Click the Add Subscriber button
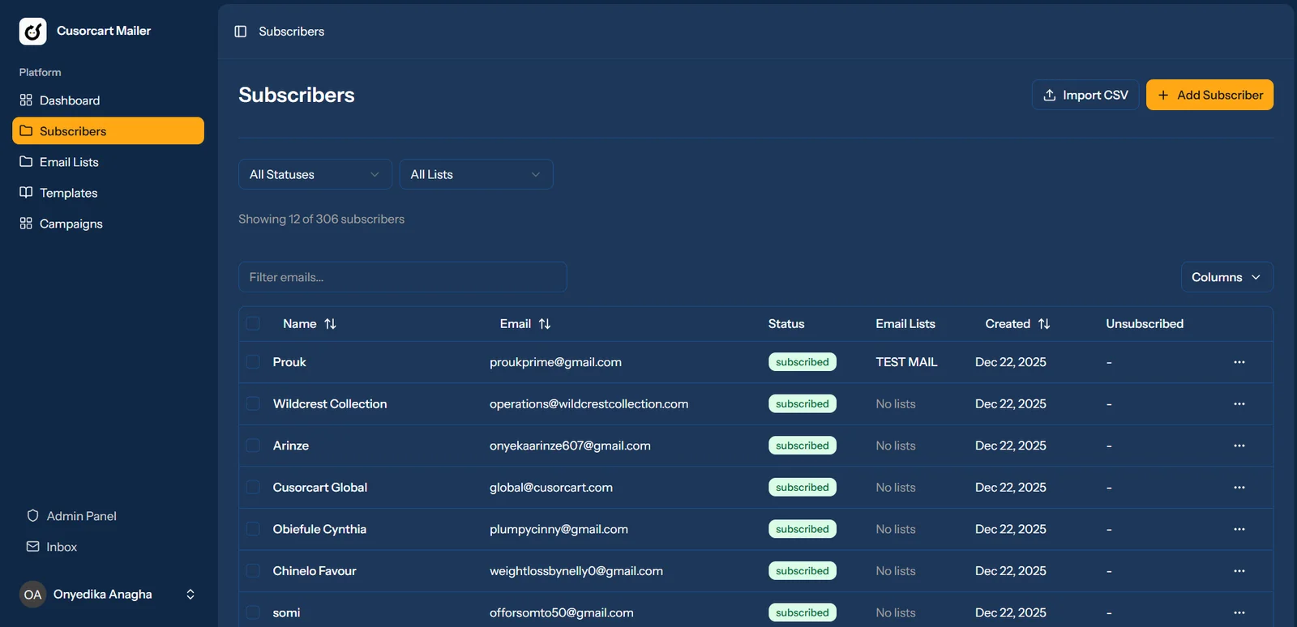1297x627 pixels. point(1209,95)
